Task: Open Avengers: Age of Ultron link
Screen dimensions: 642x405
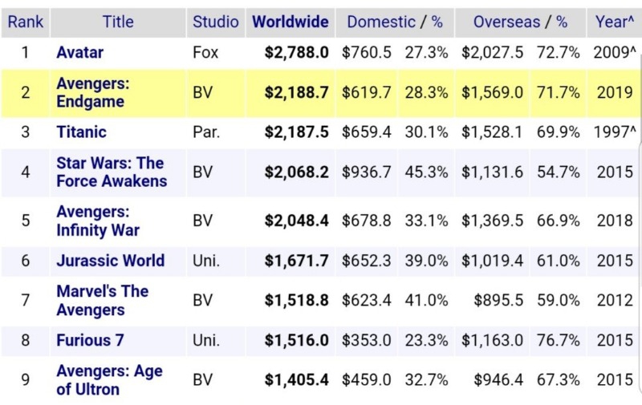Action: coord(109,380)
